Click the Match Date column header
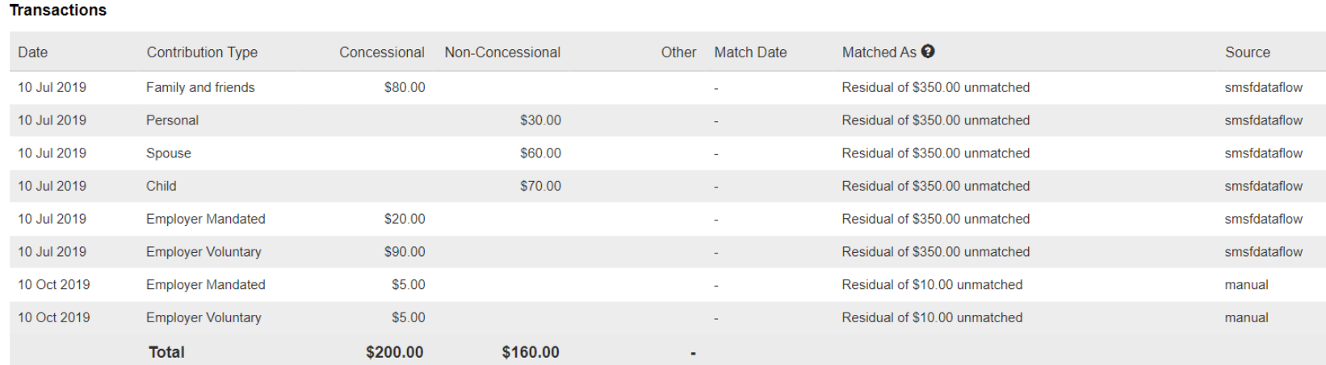Screen dimensions: 1326x365 pyautogui.click(x=750, y=52)
